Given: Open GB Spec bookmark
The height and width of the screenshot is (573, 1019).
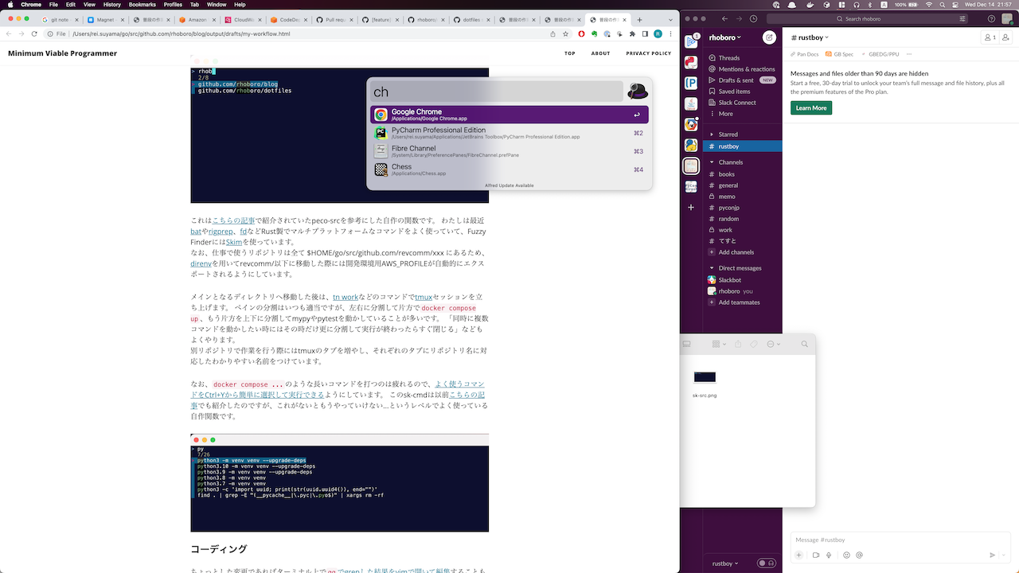Looking at the screenshot, I should (x=839, y=54).
